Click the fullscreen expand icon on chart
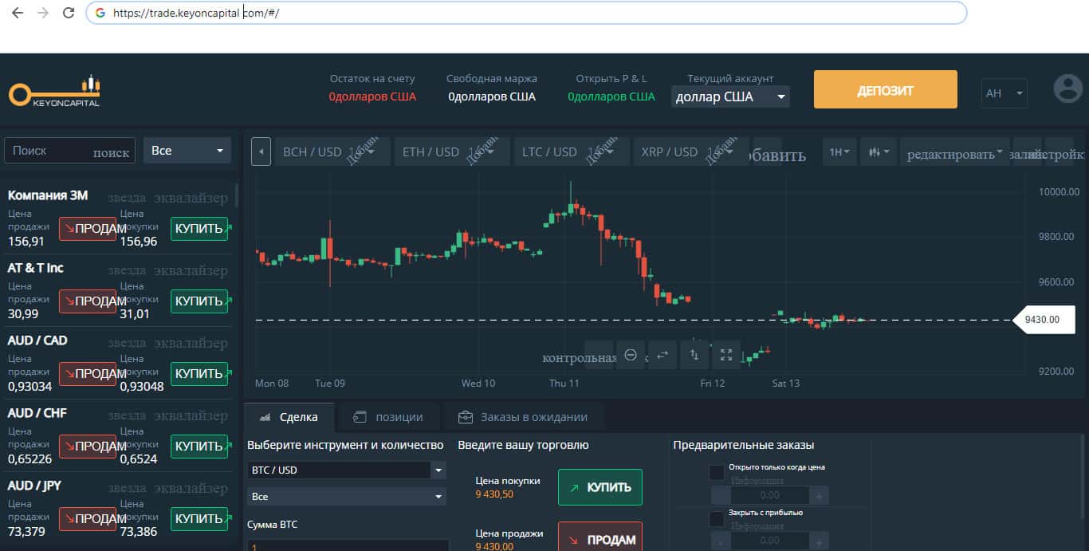Image resolution: width=1089 pixels, height=551 pixels. click(725, 355)
